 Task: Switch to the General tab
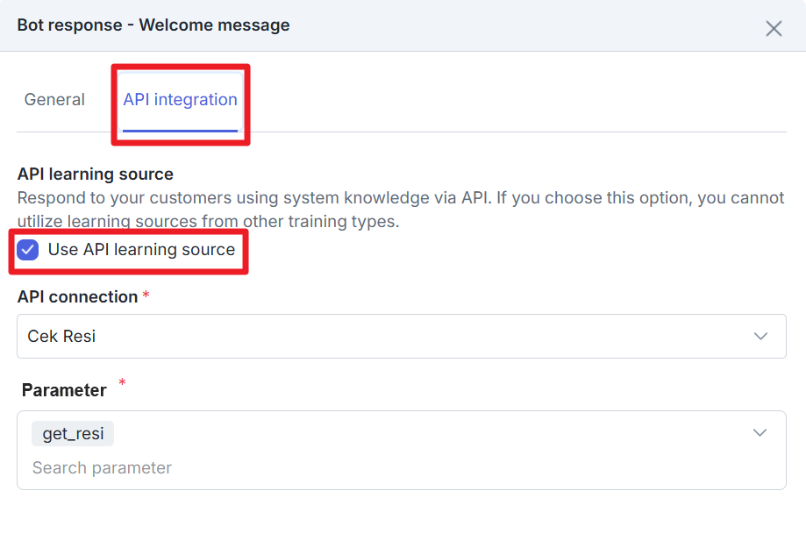coord(54,100)
